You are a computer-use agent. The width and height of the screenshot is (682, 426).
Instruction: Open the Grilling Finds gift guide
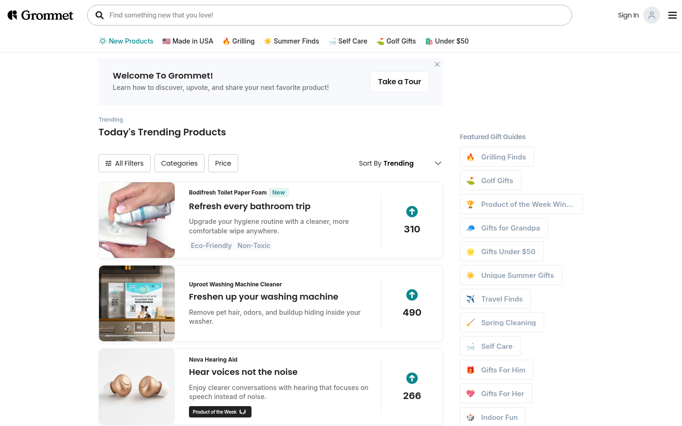click(497, 157)
